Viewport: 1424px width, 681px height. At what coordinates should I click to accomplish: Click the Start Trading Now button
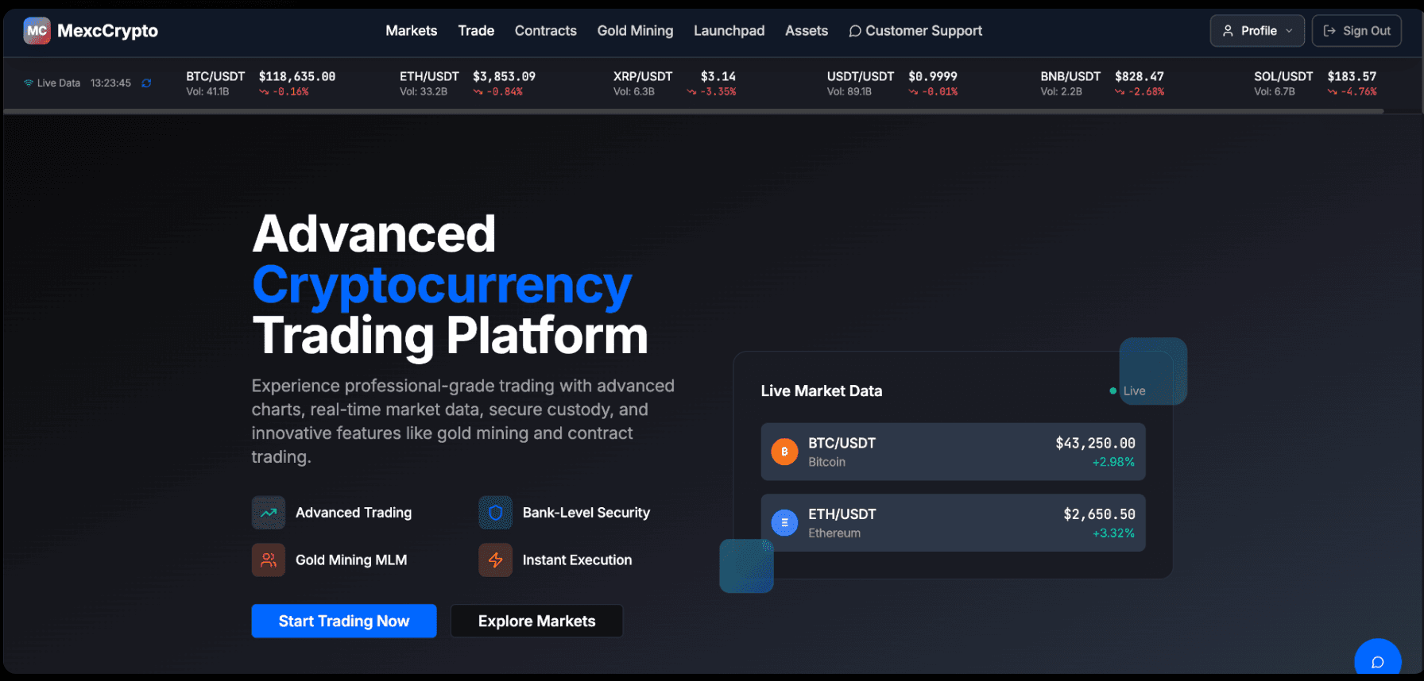[344, 621]
